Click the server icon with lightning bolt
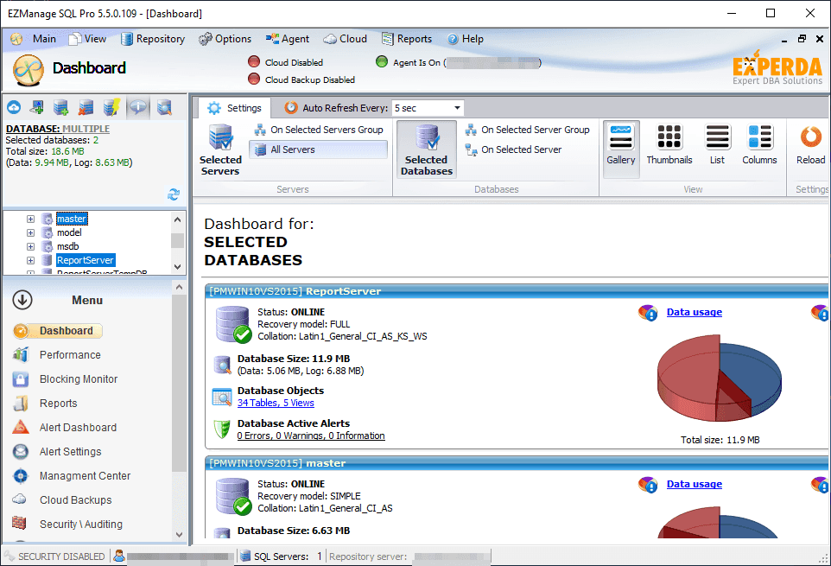The image size is (831, 566). tap(111, 107)
